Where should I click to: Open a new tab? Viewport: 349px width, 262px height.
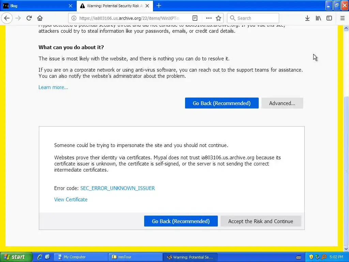point(159,5)
